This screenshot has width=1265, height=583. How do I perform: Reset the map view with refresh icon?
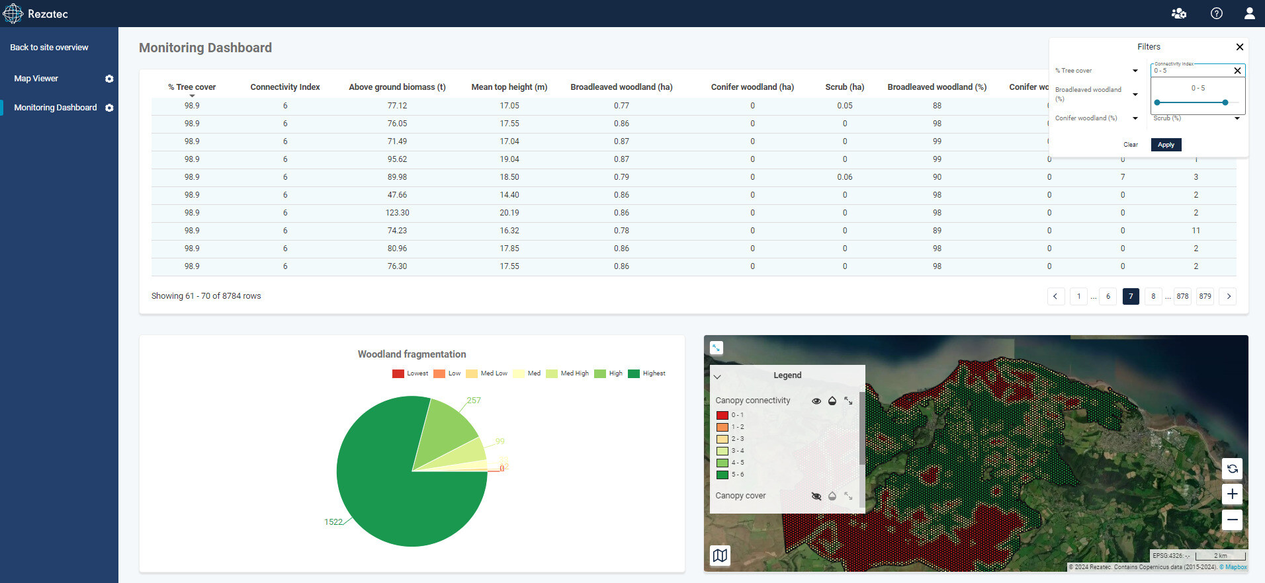pyautogui.click(x=1232, y=469)
